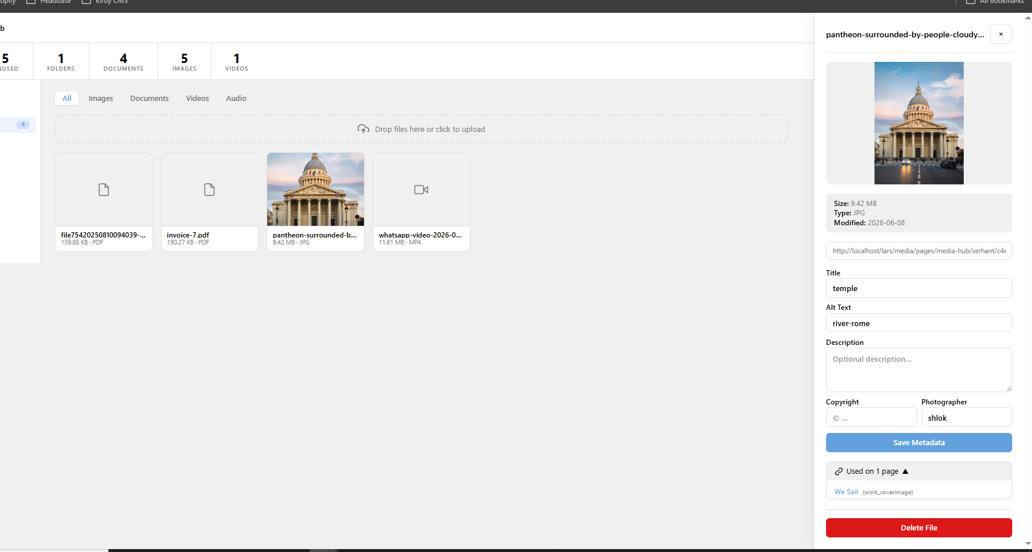The image size is (1032, 552).
Task: Select the invoice-7.pdf file name
Action: click(x=188, y=235)
